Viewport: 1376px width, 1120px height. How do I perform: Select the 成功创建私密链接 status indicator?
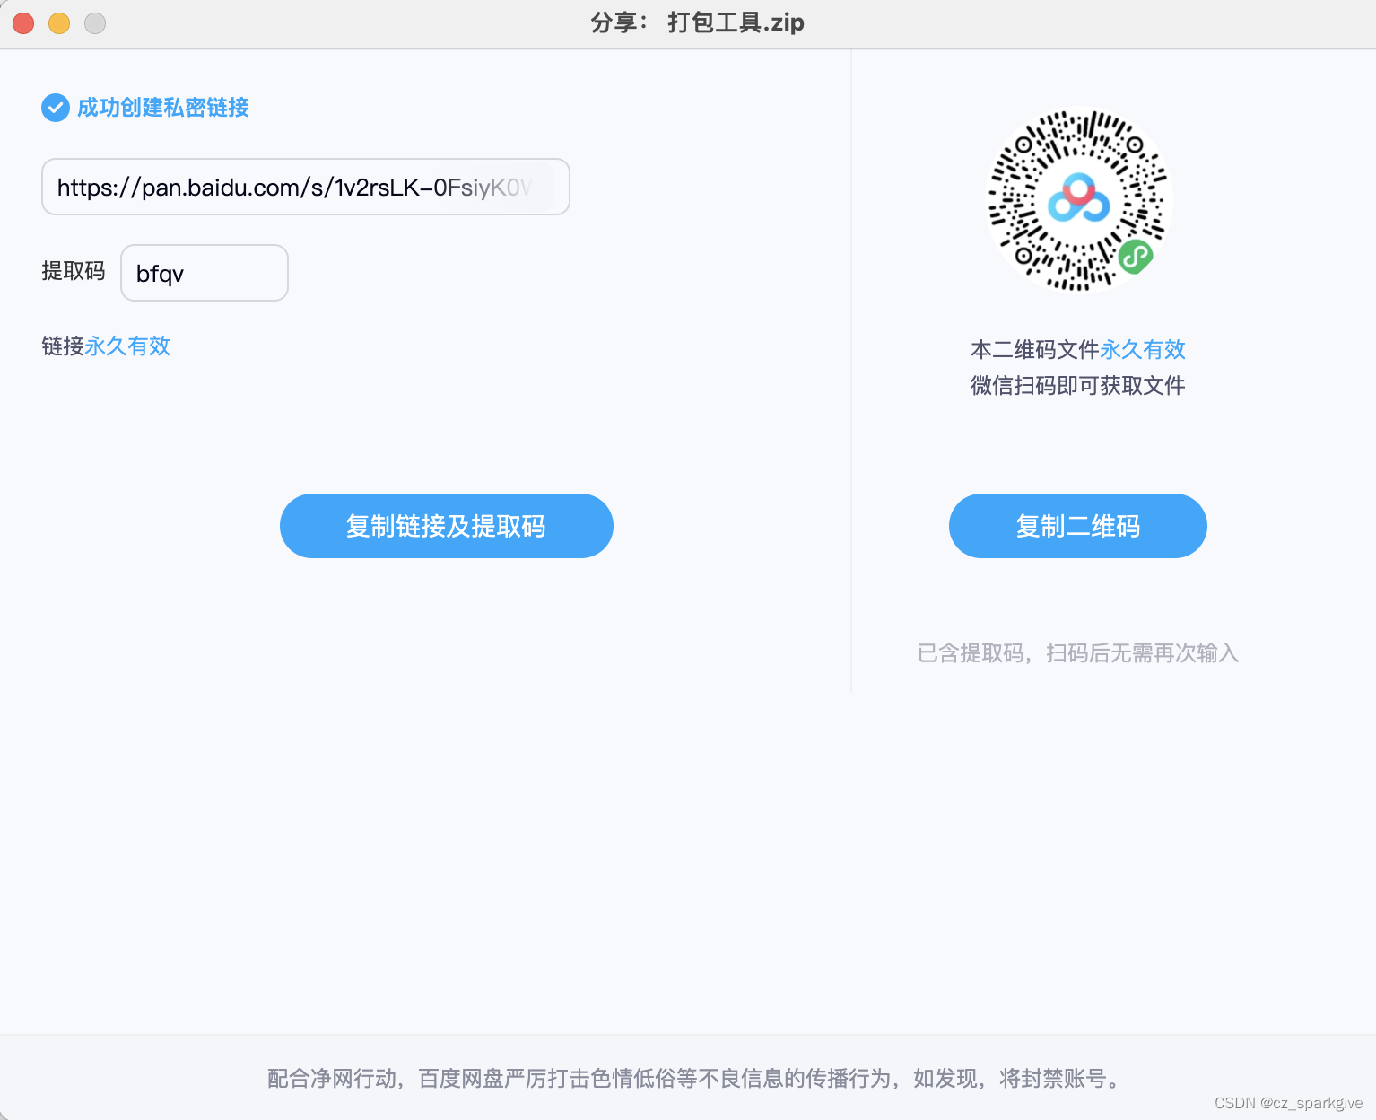[x=163, y=108]
